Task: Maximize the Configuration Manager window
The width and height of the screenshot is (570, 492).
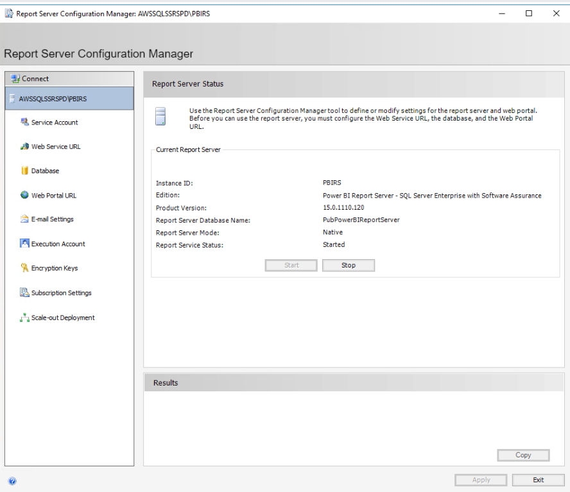Action: tap(529, 14)
